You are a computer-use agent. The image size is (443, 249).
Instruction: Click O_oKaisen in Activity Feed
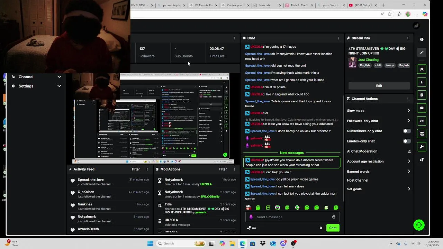[x=86, y=192]
